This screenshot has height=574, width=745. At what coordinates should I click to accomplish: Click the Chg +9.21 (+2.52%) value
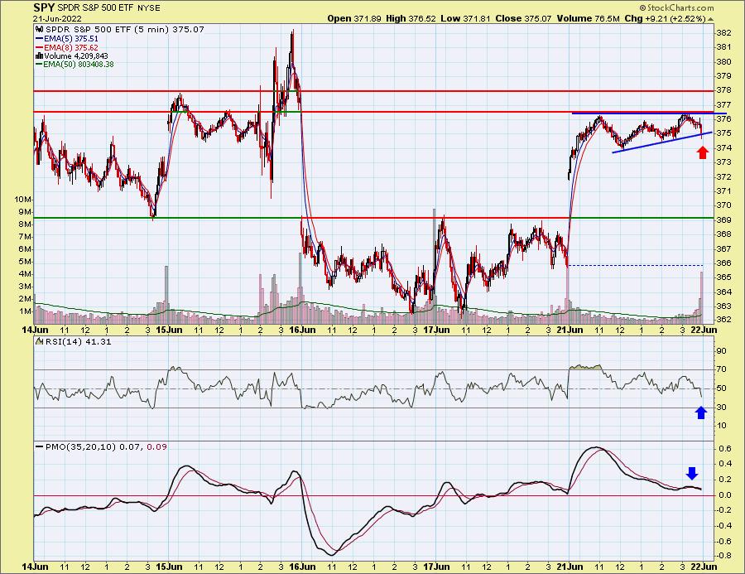pos(665,18)
